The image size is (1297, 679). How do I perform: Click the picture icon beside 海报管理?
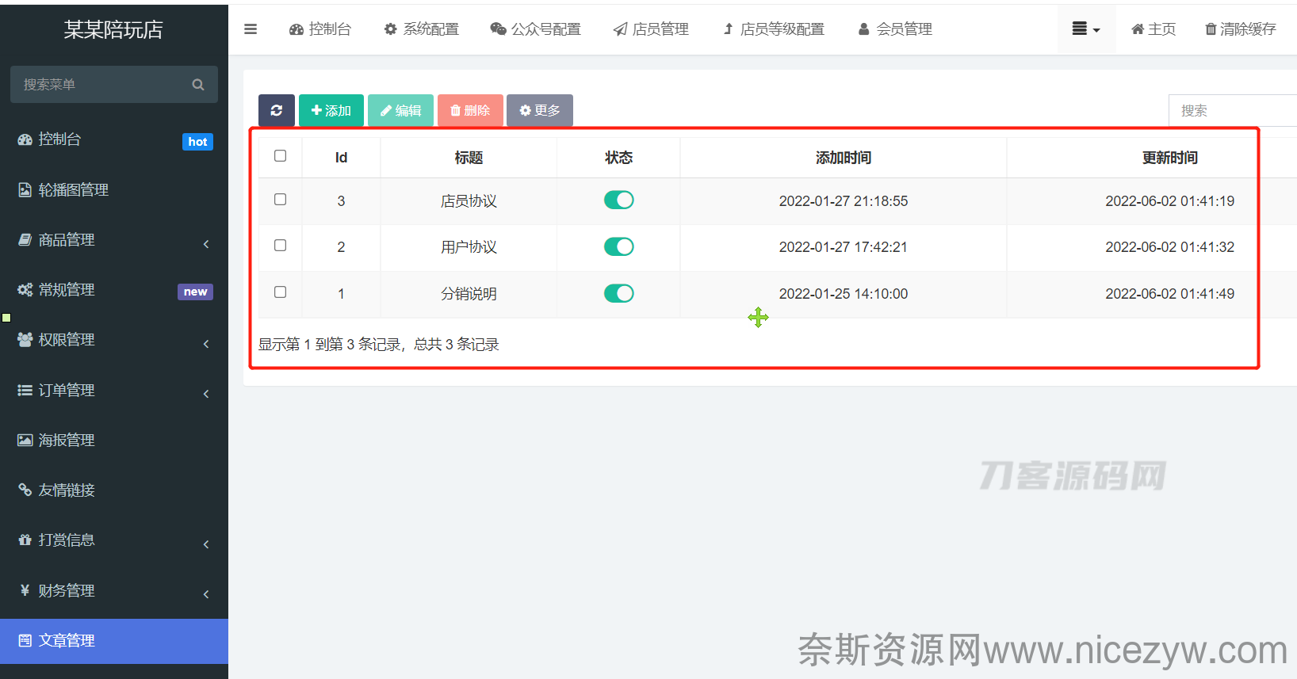(x=25, y=440)
